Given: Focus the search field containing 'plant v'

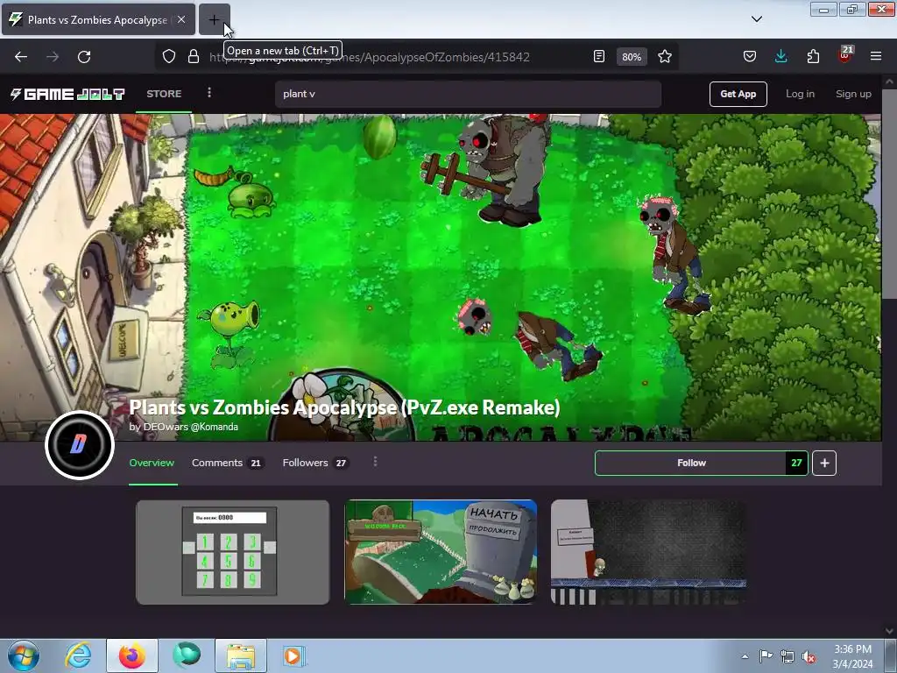Looking at the screenshot, I should [x=468, y=94].
